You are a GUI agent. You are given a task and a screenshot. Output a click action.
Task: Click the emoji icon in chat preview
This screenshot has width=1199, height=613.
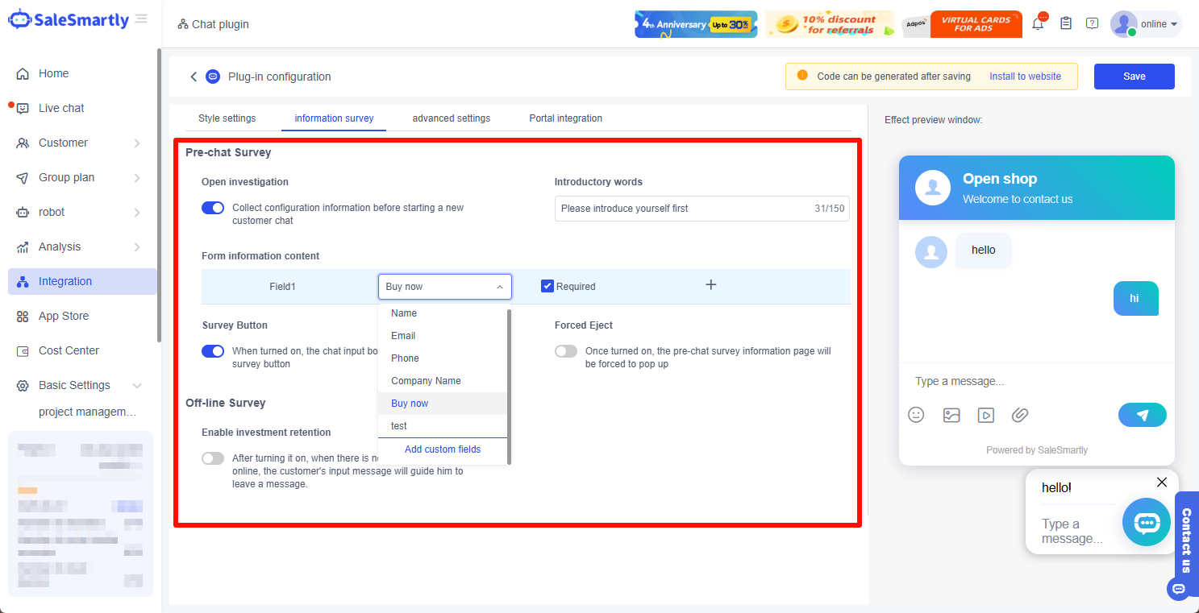point(916,415)
